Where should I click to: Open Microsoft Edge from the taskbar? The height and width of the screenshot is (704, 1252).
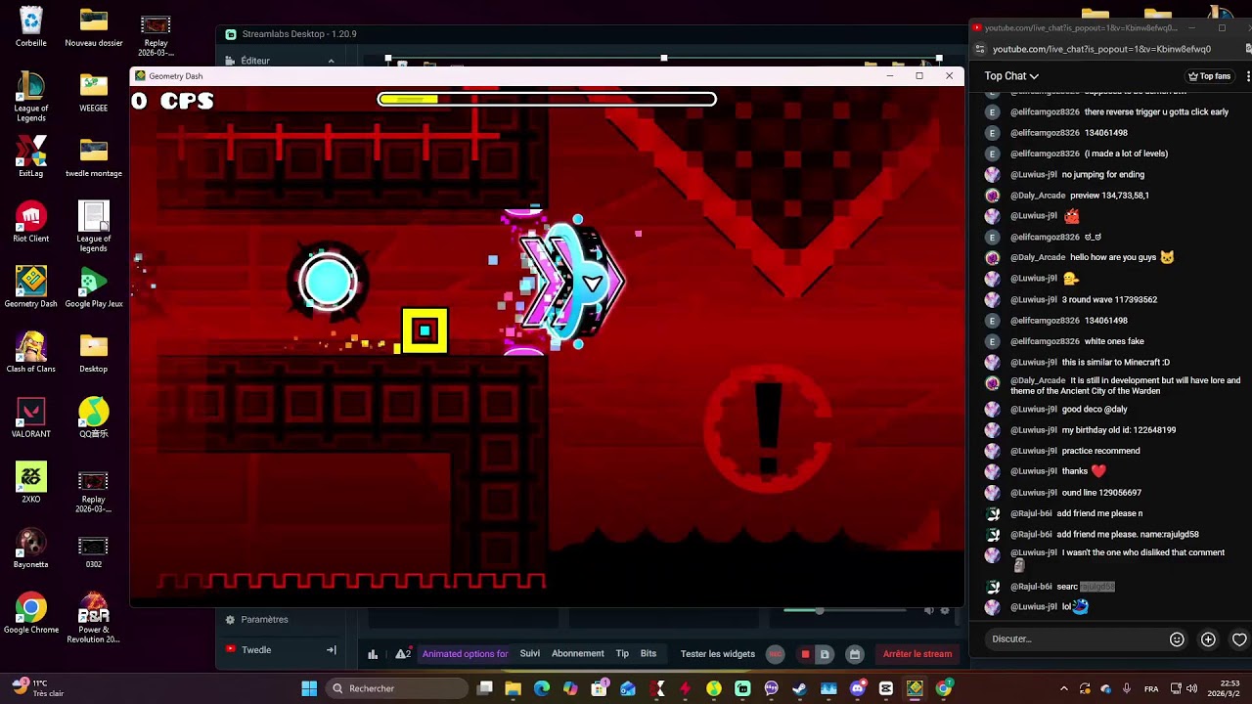[x=542, y=688]
